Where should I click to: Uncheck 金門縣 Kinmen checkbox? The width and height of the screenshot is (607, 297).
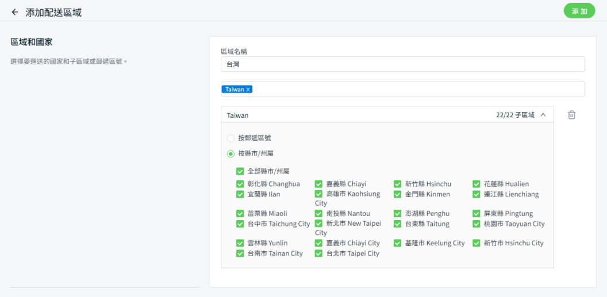(398, 195)
